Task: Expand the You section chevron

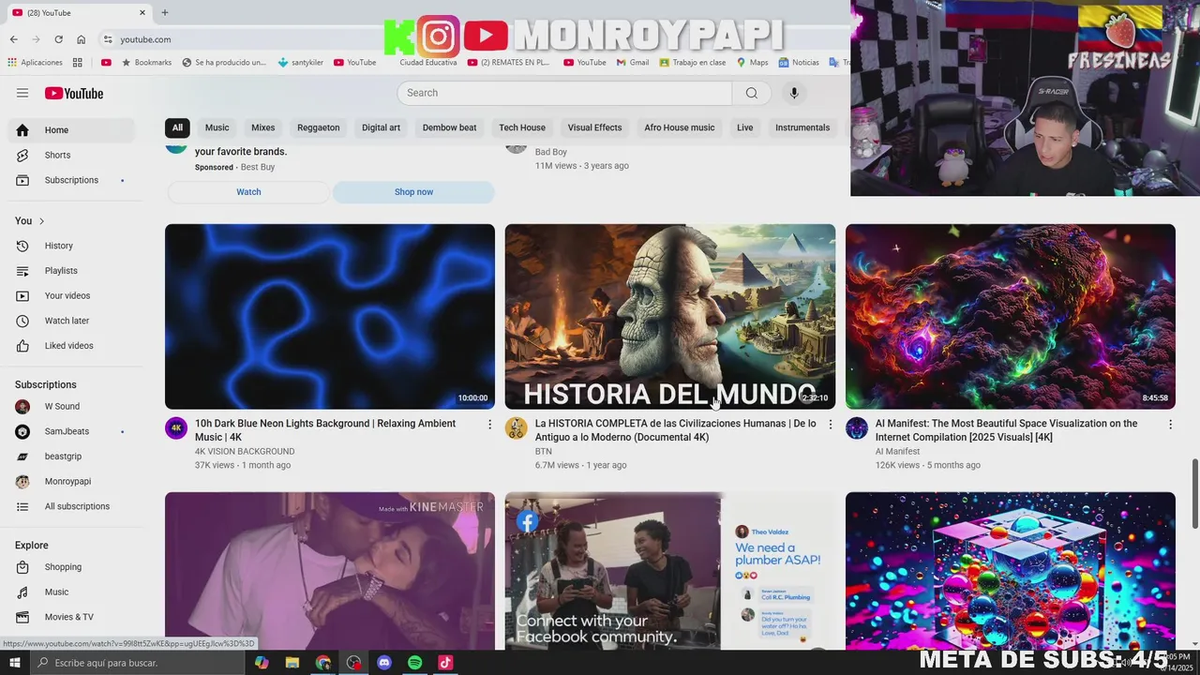Action: coord(41,221)
